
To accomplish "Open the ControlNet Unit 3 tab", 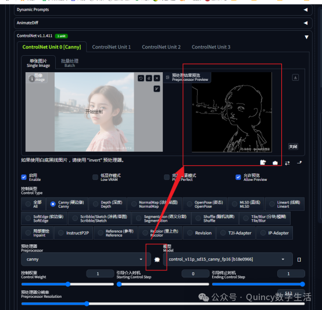I will [x=211, y=47].
